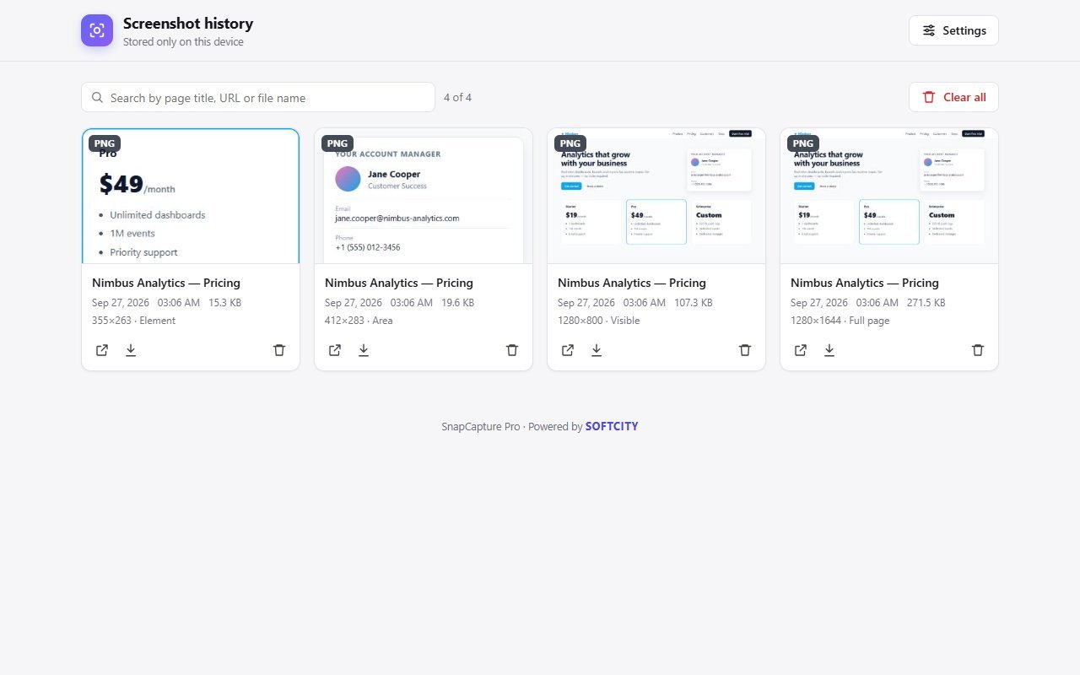The width and height of the screenshot is (1080, 675).
Task: Open the $49 Pro plan thumbnail
Action: point(191,196)
